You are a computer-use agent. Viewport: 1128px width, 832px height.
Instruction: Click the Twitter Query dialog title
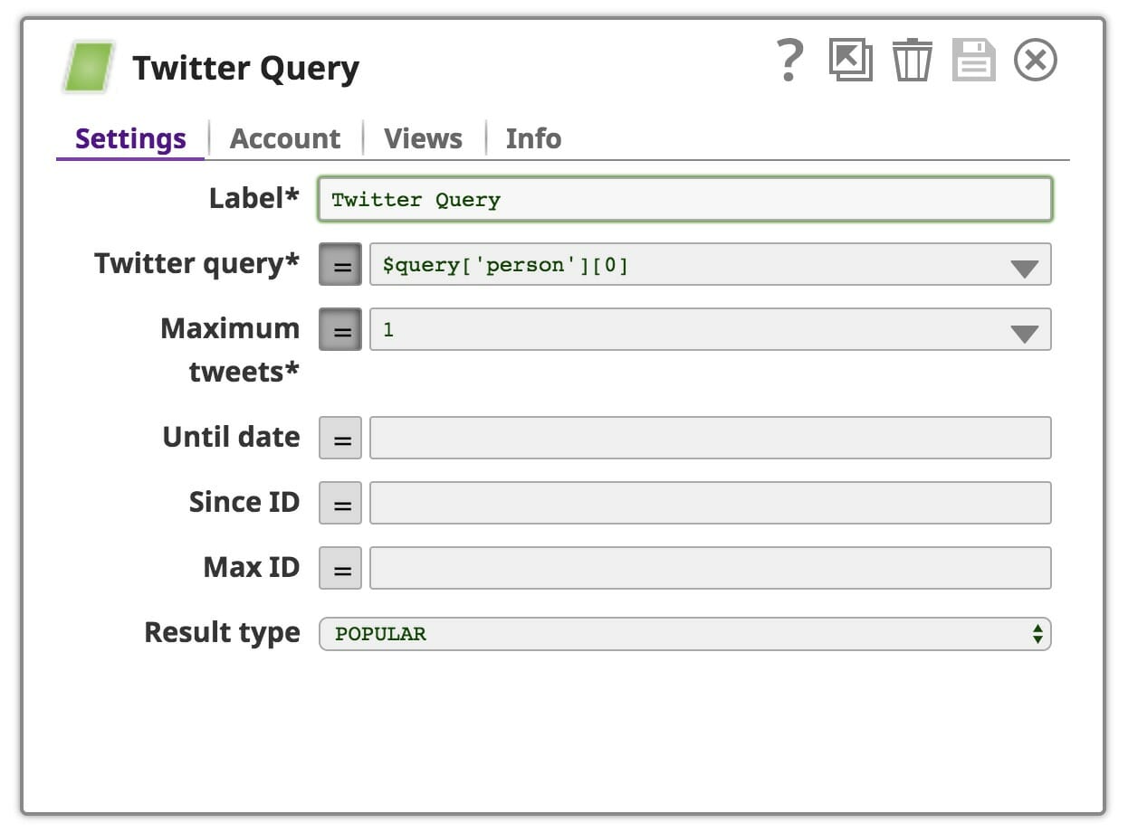coord(246,68)
